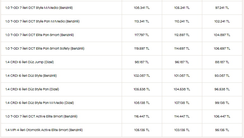Select the 1.4 CRDI Düz Style Pan (Dizel) row
The width and height of the screenshot is (244, 138).
coord(121,89)
